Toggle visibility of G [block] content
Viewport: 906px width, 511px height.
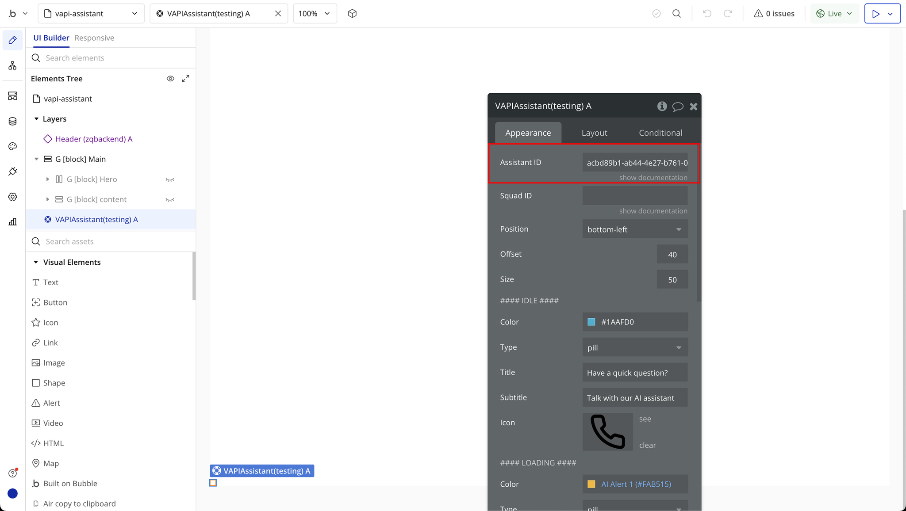click(x=170, y=200)
